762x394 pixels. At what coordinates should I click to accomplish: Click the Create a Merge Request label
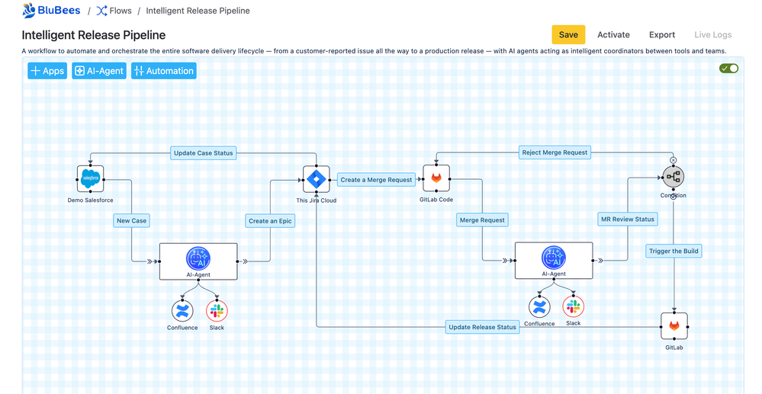[376, 180]
